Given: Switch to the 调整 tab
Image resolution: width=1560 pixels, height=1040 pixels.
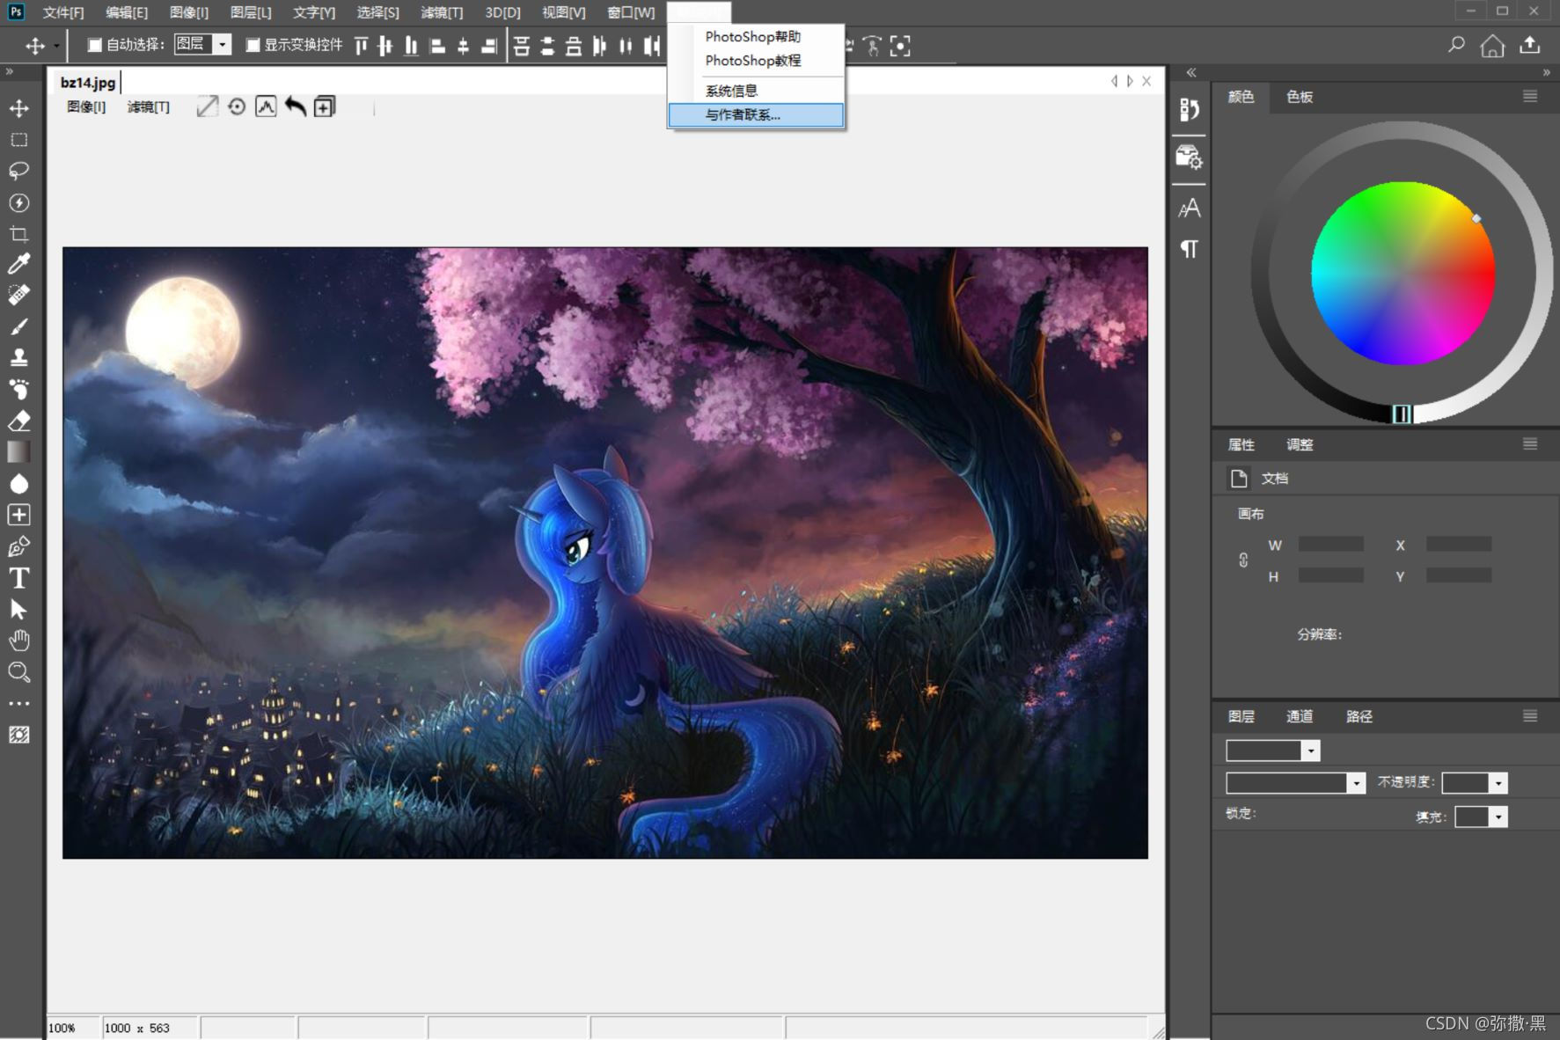Looking at the screenshot, I should tap(1300, 444).
